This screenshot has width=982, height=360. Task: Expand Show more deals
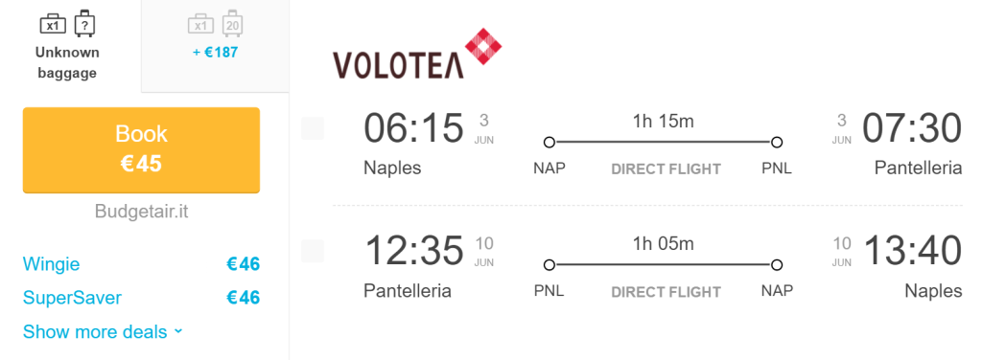click(x=95, y=331)
